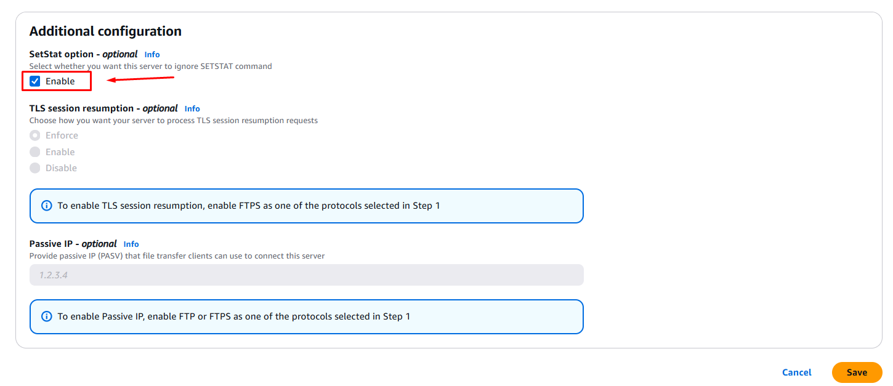Screen dimensions: 893x386
Task: Open Info link beside SetStat option
Action: pos(152,55)
